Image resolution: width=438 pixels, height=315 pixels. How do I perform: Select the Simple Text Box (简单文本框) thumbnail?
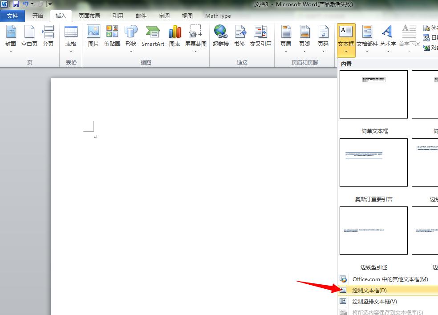pyautogui.click(x=373, y=94)
